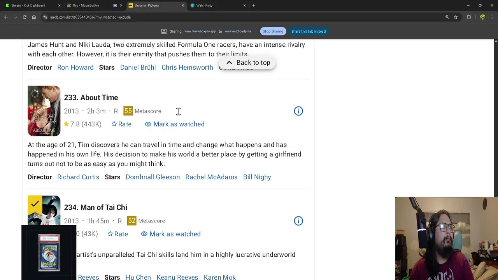Click Stop sharing button

click(273, 31)
